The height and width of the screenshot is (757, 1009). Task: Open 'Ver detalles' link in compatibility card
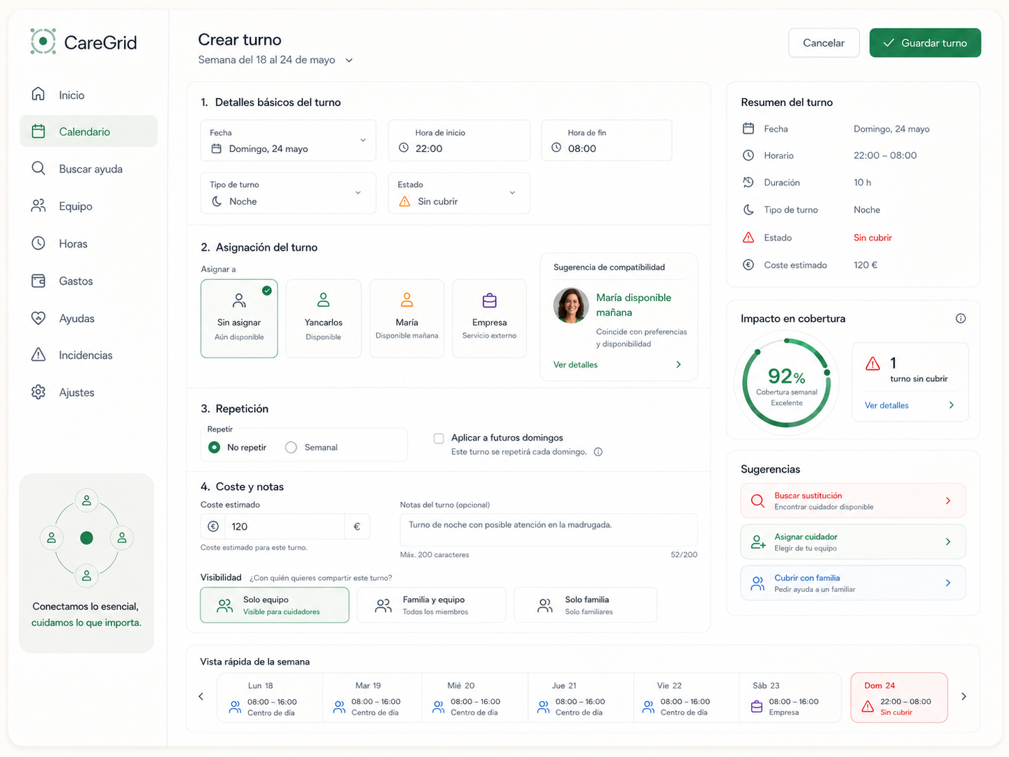tap(576, 365)
